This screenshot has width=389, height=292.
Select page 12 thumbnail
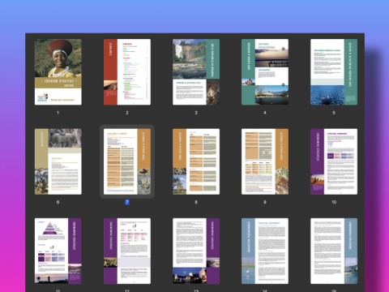(x=127, y=251)
